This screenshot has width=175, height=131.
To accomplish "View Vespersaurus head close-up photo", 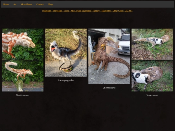I will click(x=152, y=76).
